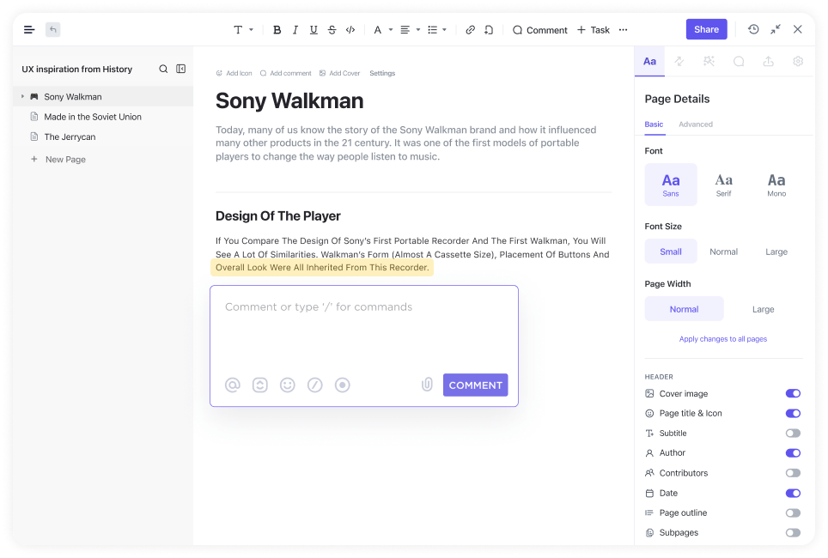Switch to the Advanced tab
This screenshot has height=558, width=828.
tap(695, 124)
